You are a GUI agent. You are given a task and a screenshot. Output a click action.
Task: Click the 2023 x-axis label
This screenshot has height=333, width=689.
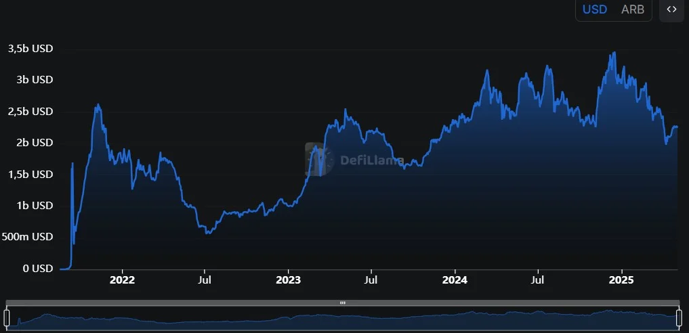(x=288, y=280)
